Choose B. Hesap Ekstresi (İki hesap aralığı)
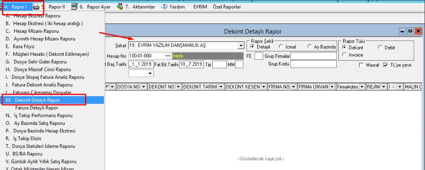This screenshot has width=425, height=170. (52, 23)
